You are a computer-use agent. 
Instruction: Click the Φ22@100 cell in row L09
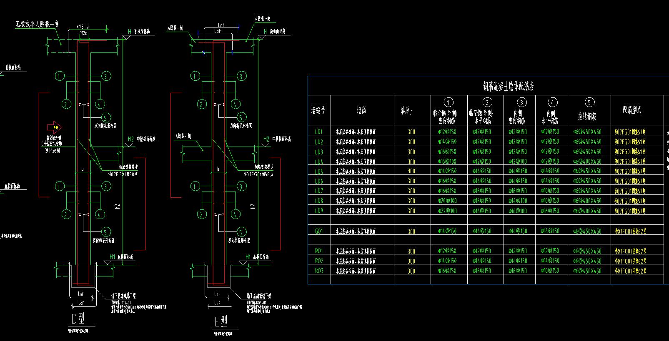pos(447,211)
